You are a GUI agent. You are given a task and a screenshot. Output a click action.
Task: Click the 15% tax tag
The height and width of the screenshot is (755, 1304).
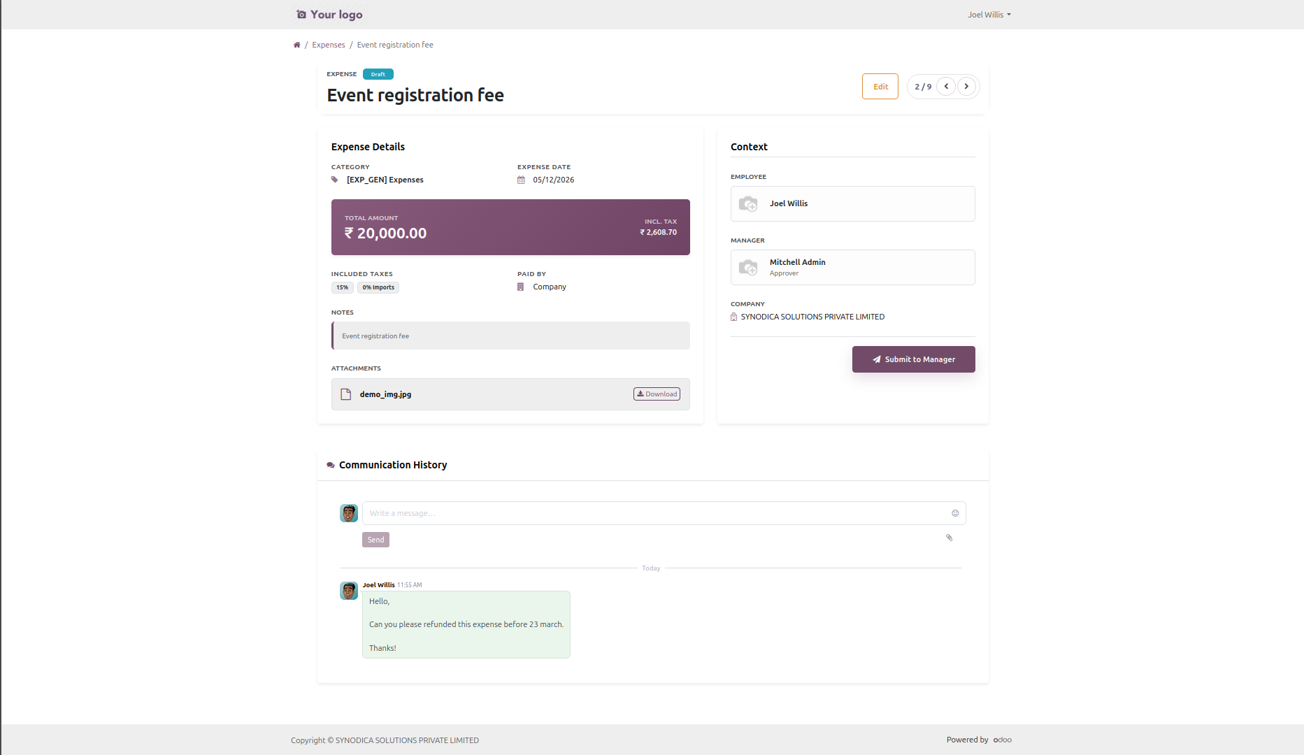[342, 287]
